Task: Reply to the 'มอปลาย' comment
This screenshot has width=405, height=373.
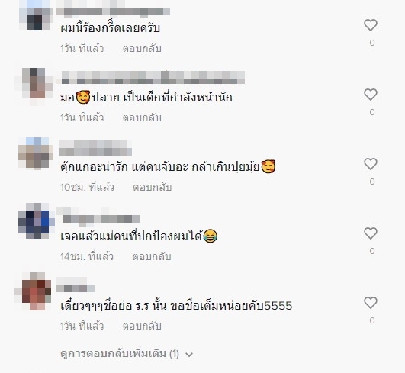Action: [x=142, y=117]
